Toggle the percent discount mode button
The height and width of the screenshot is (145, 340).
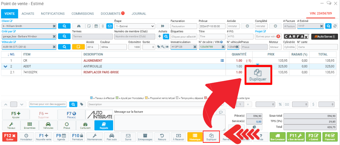pyautogui.click(x=280, y=104)
